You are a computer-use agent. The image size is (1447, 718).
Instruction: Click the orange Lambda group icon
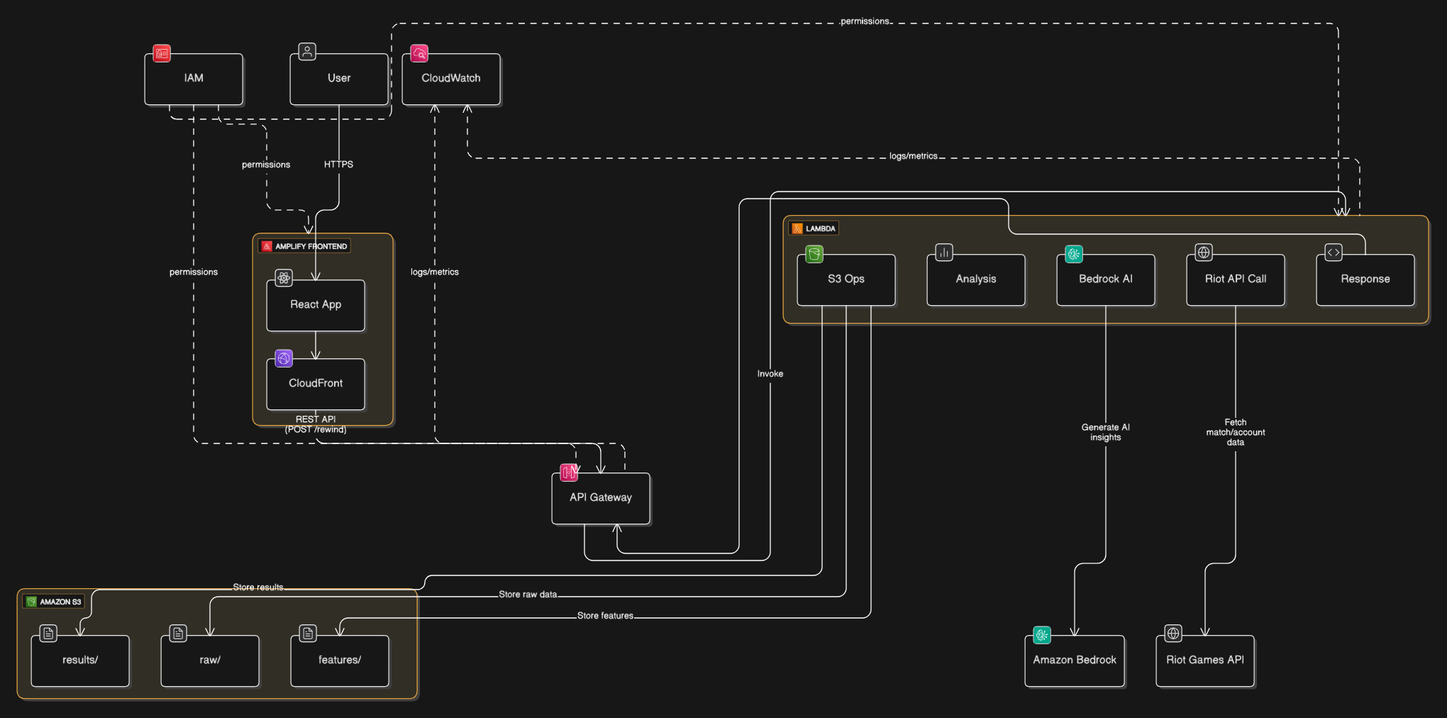[x=797, y=228]
